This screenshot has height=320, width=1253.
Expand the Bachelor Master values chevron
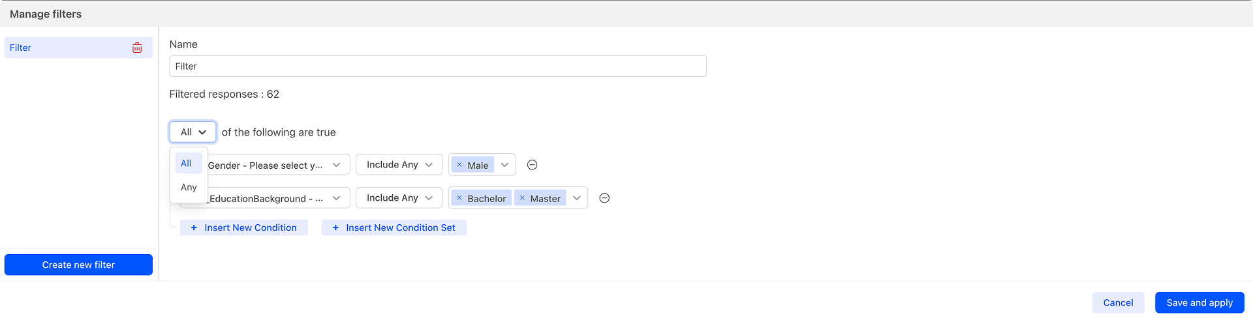click(577, 198)
